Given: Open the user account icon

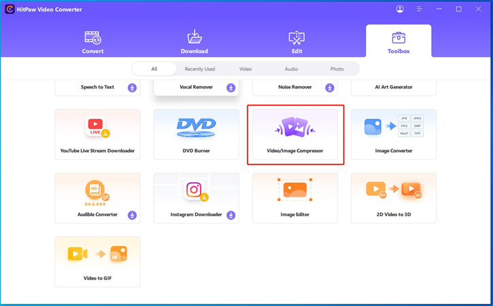Looking at the screenshot, I should [400, 9].
